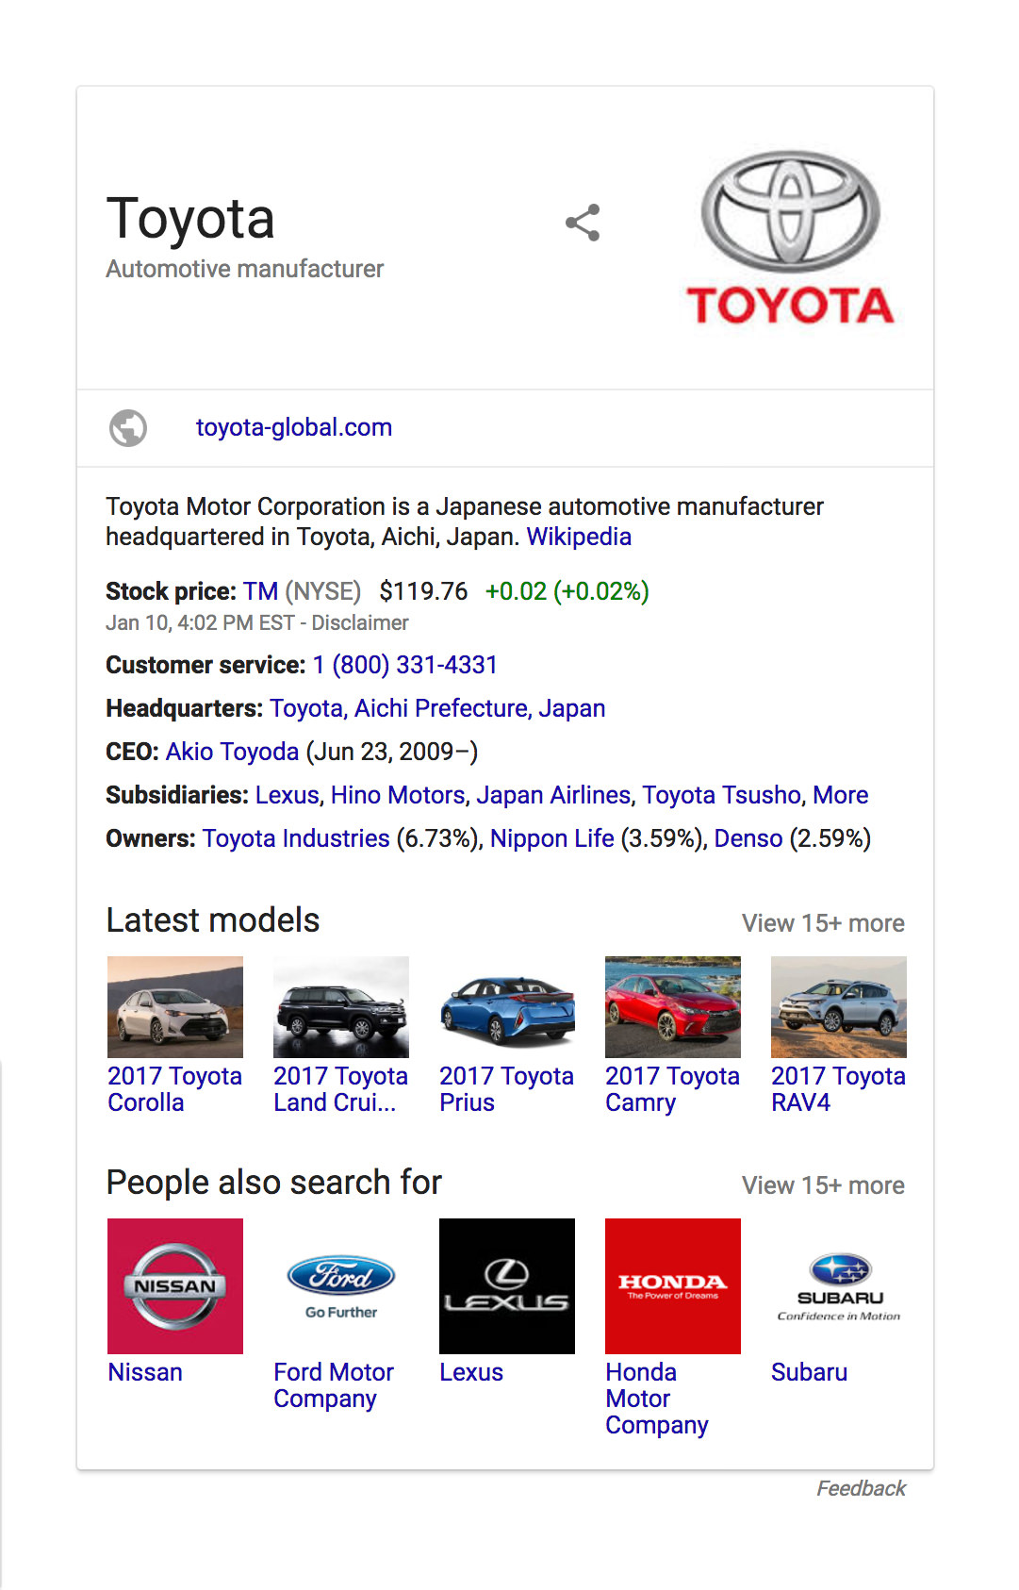Open 2017 Toyota Land Crui... text link
The image size is (1019, 1590).
pos(340,1089)
